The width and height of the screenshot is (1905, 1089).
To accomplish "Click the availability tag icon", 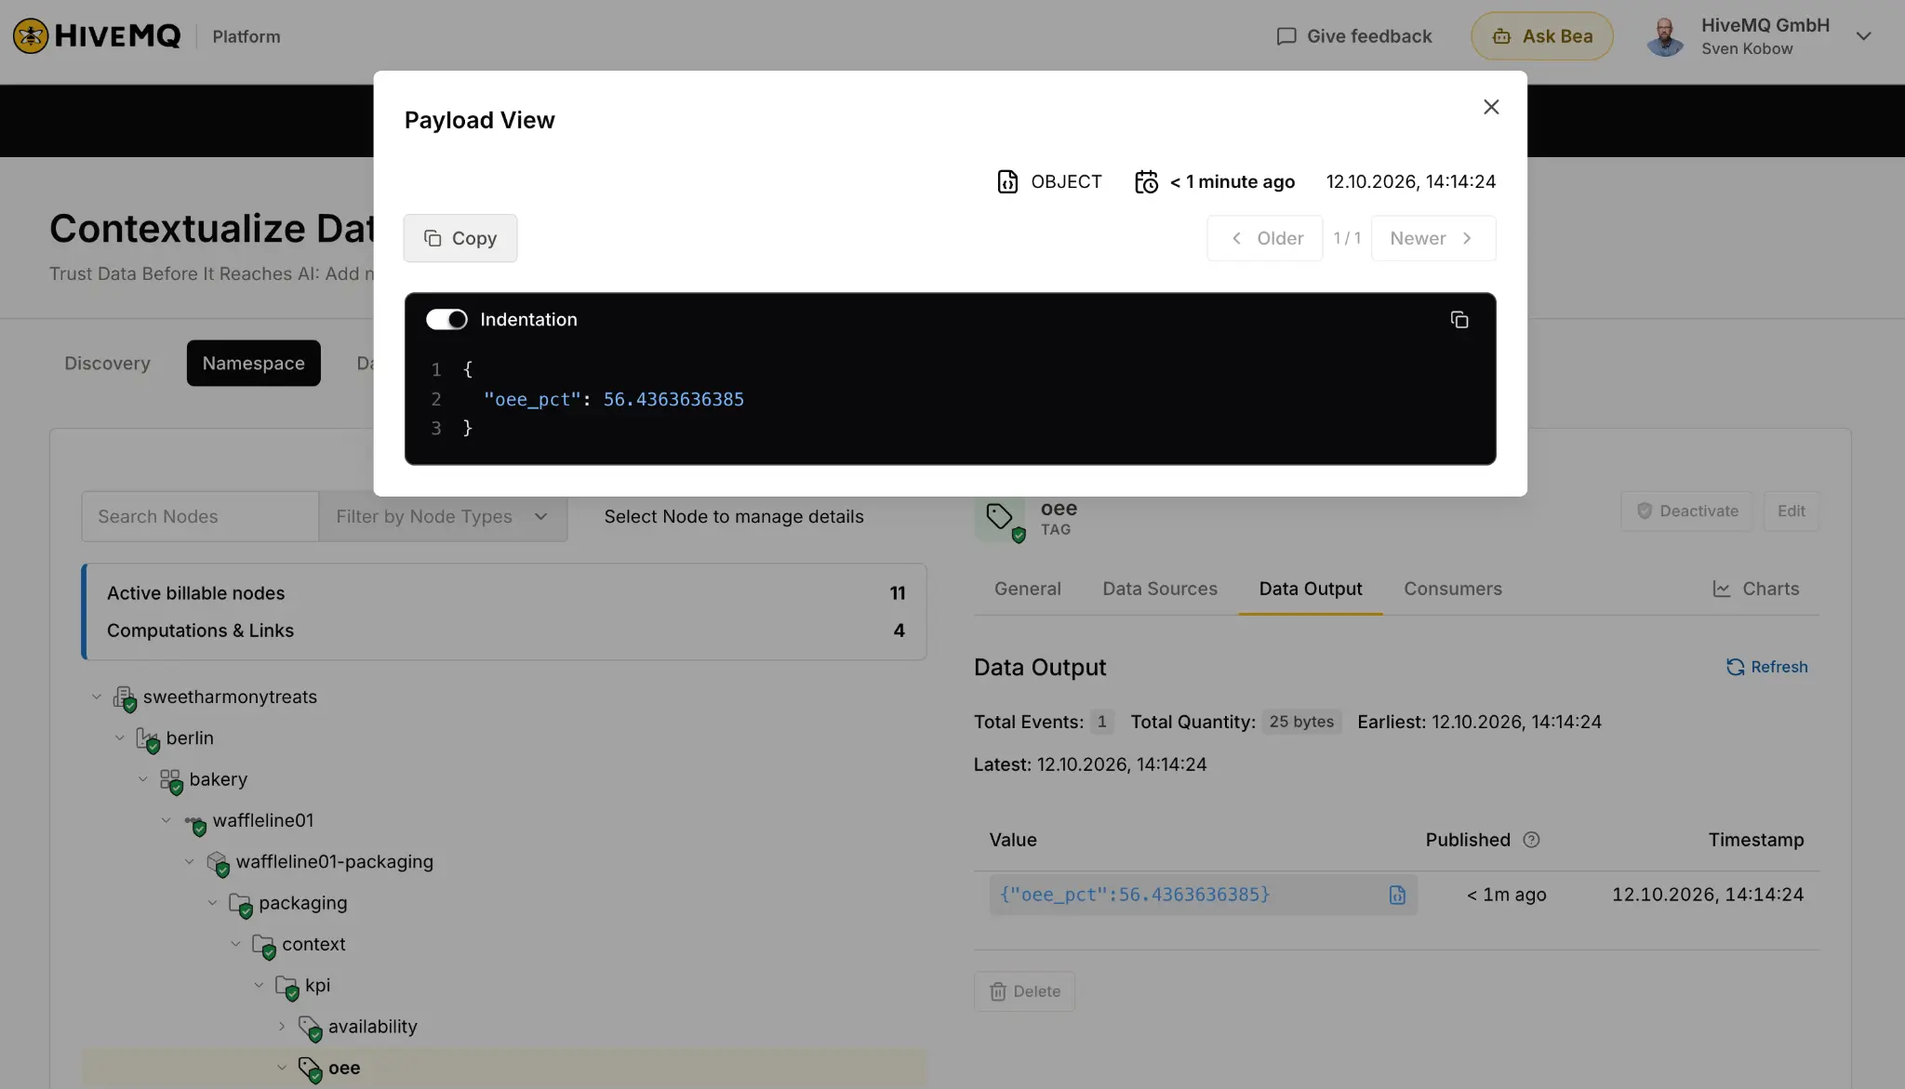I will click(310, 1028).
